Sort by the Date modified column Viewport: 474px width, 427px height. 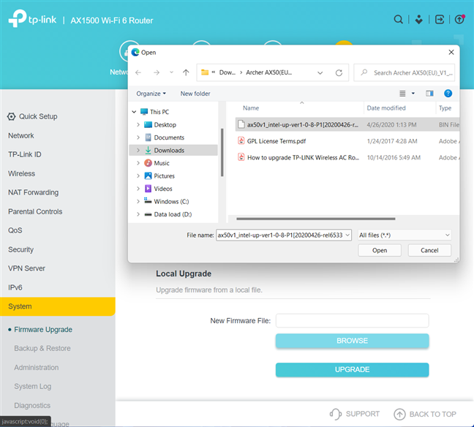pos(386,108)
